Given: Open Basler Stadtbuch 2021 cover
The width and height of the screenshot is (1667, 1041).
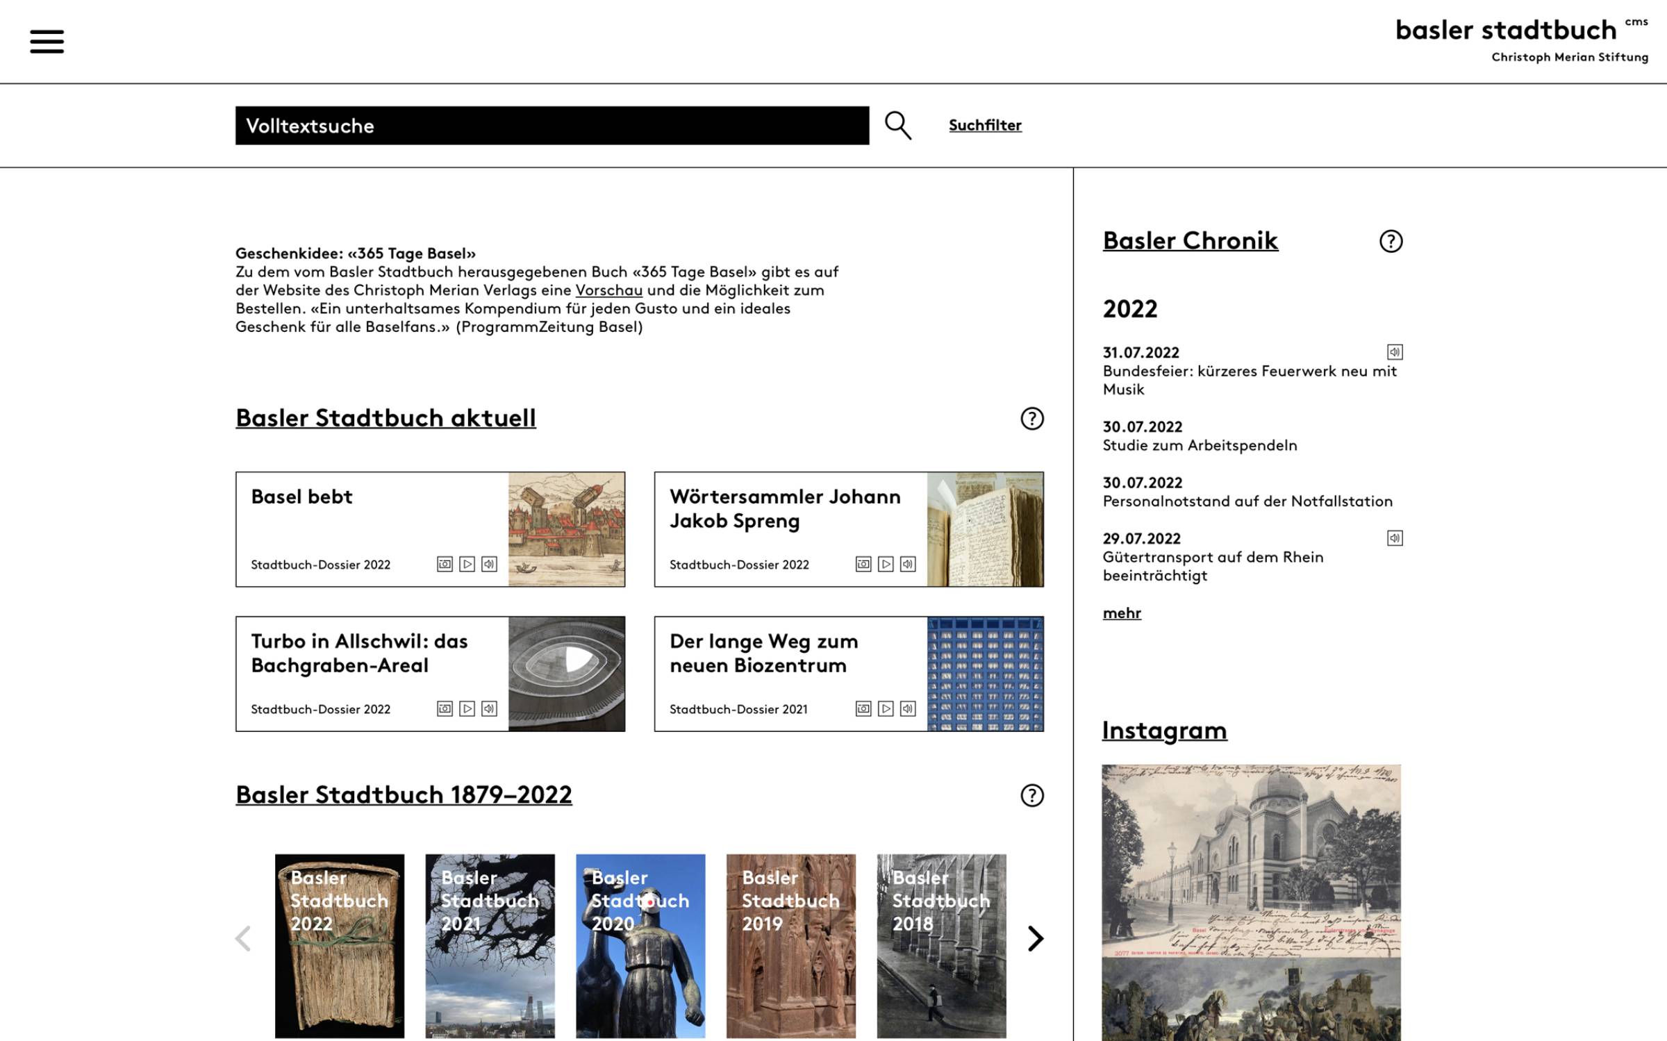Looking at the screenshot, I should tap(490, 946).
